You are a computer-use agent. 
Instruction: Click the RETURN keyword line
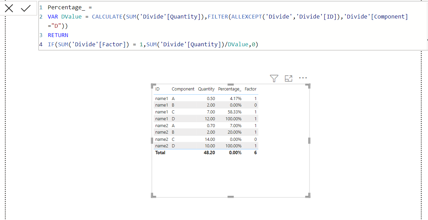coord(58,35)
